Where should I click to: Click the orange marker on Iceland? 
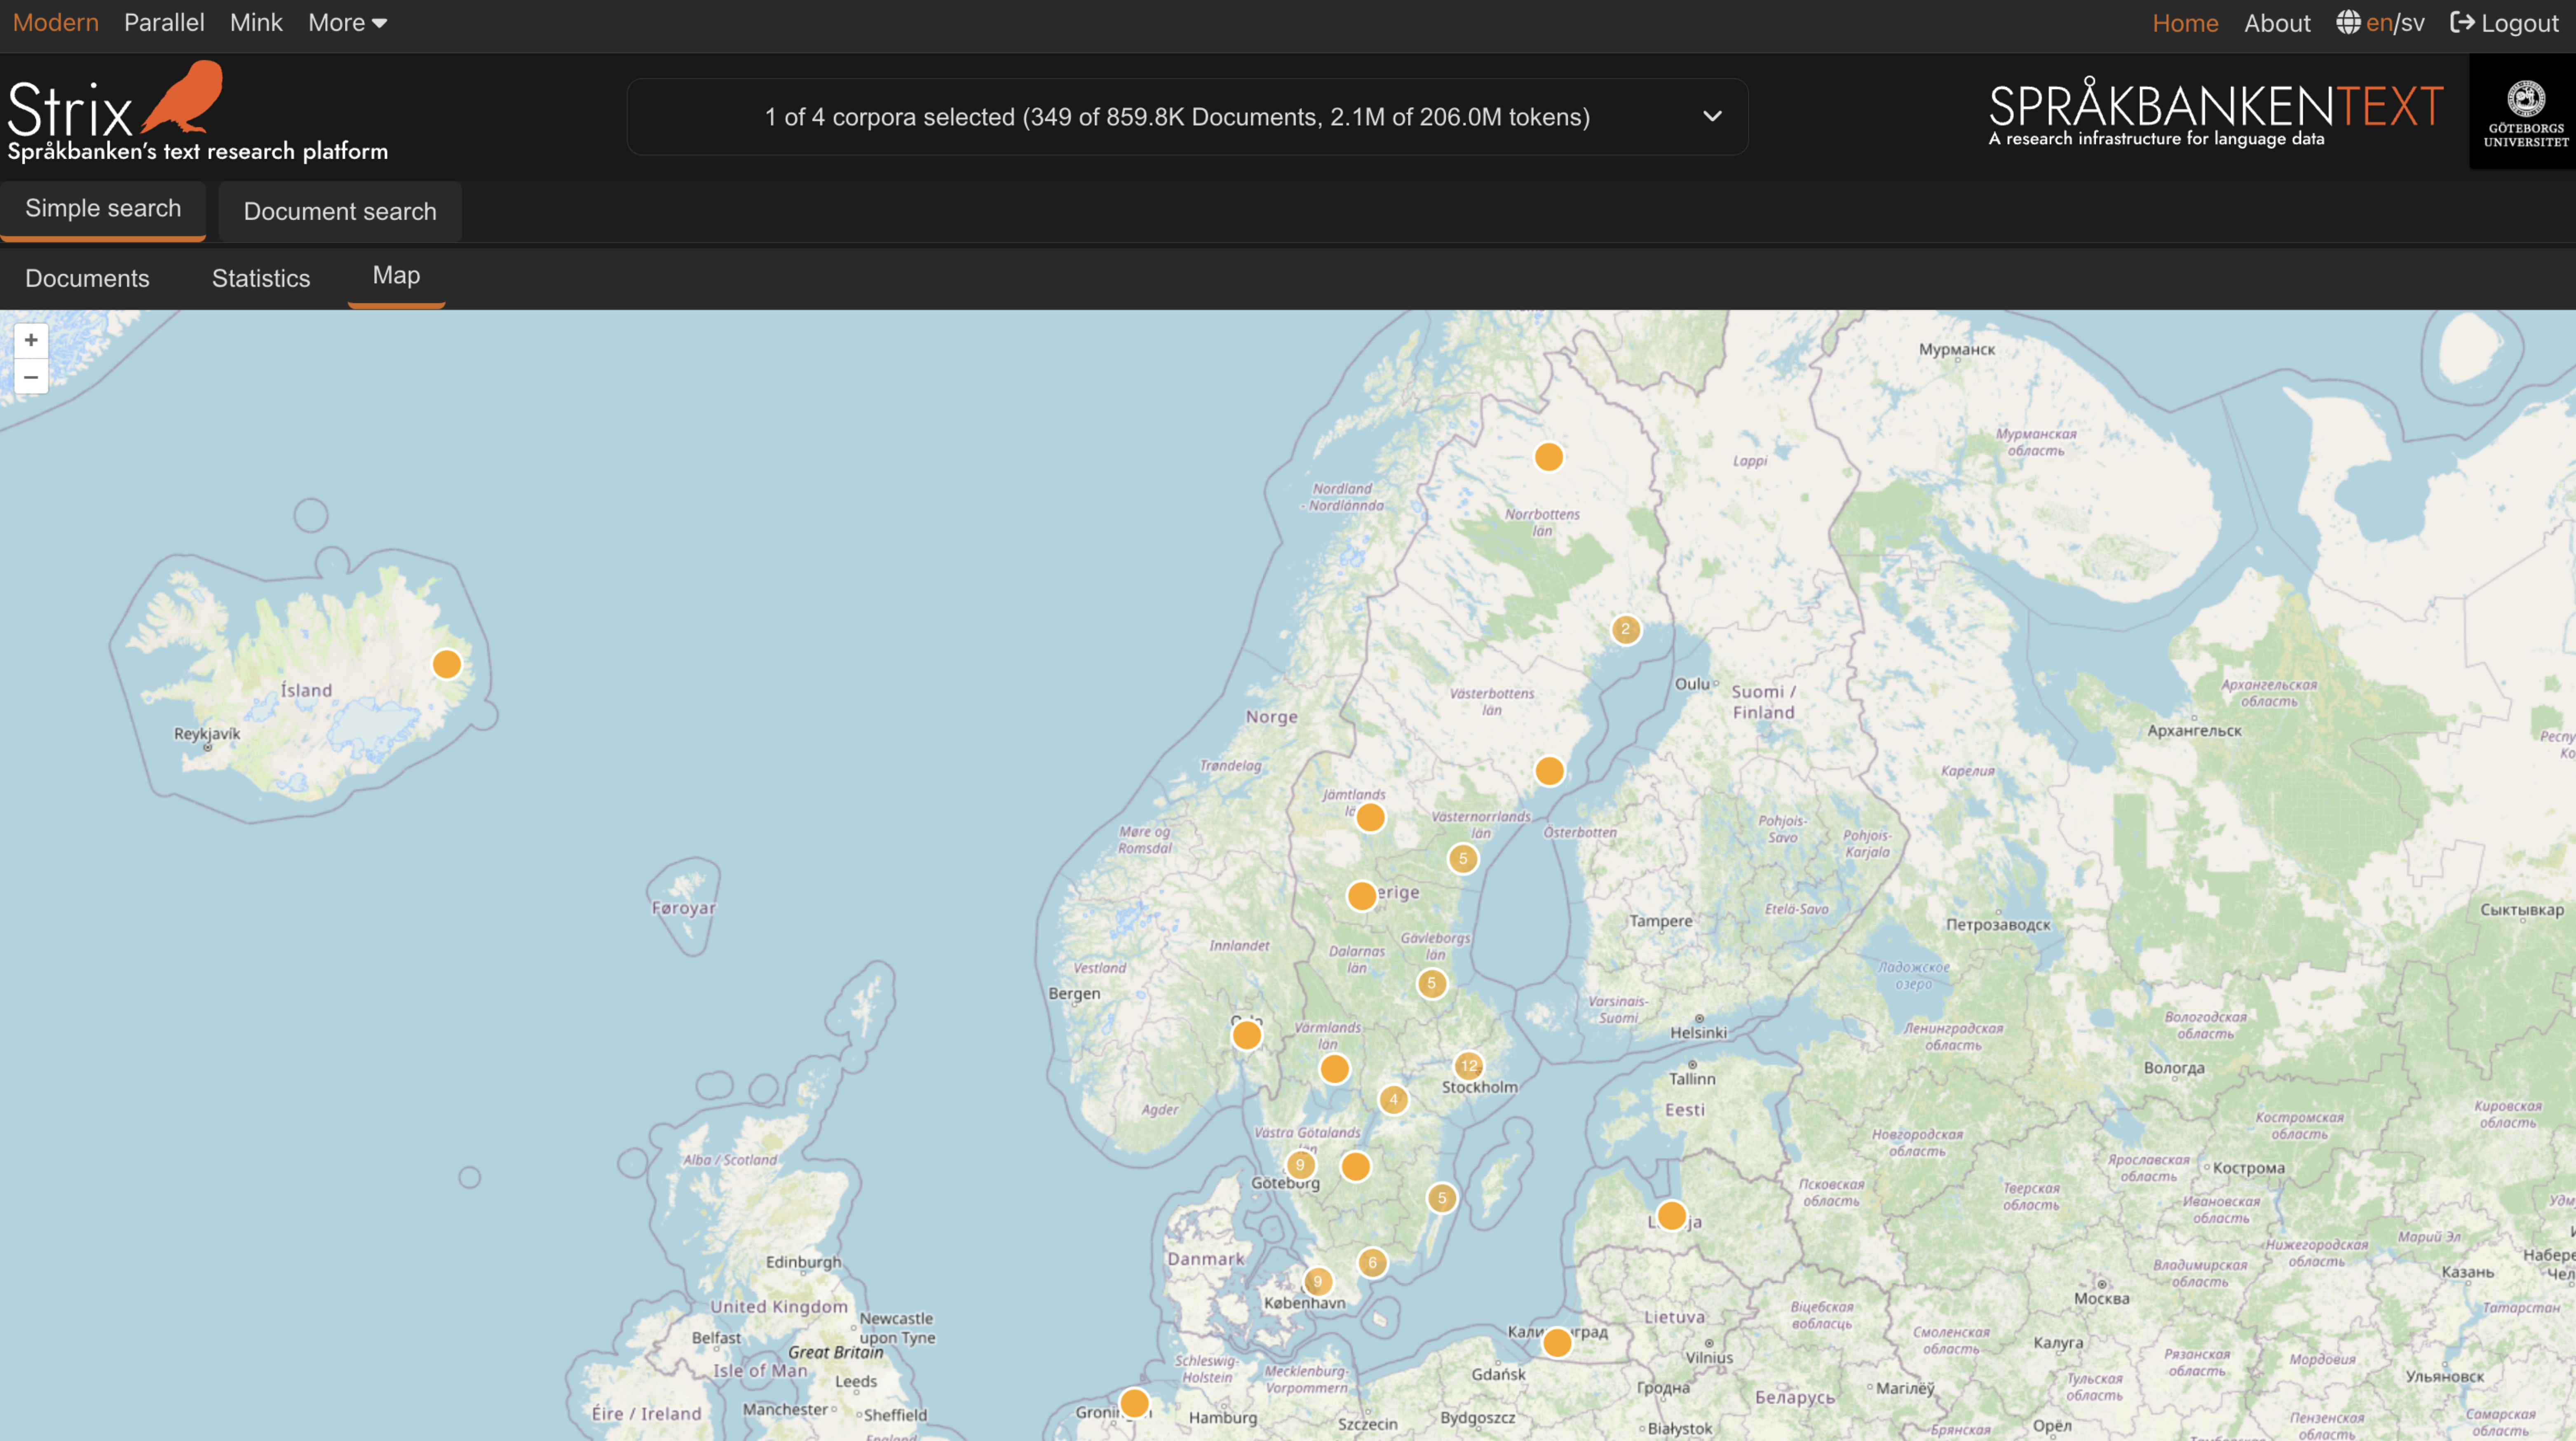[x=447, y=664]
